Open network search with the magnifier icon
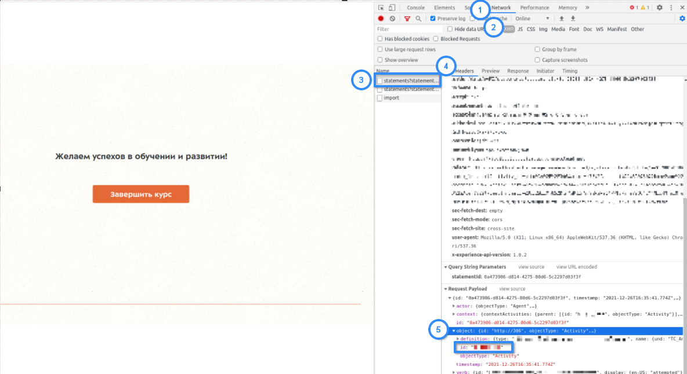 pos(418,19)
